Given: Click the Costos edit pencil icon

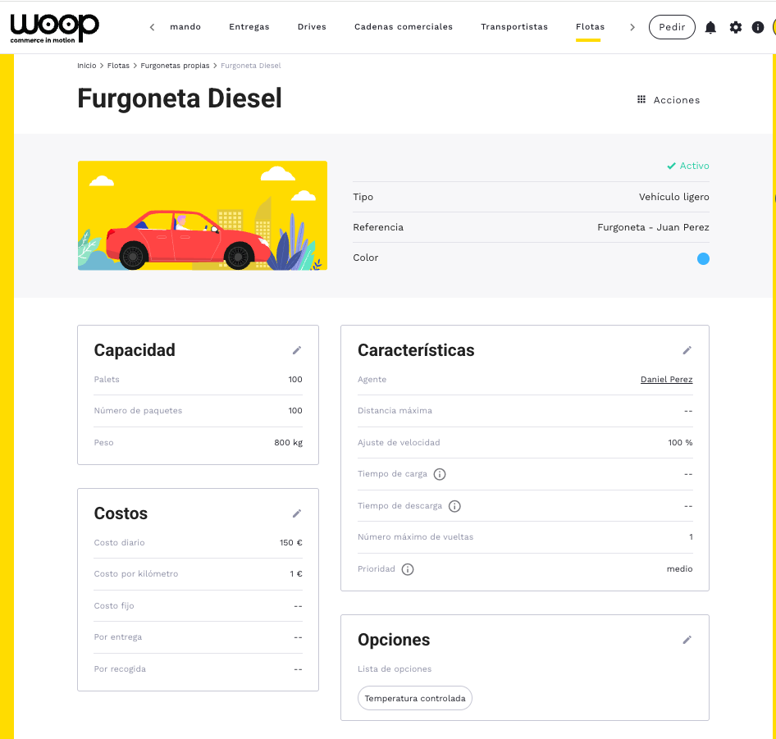Looking at the screenshot, I should pos(297,513).
